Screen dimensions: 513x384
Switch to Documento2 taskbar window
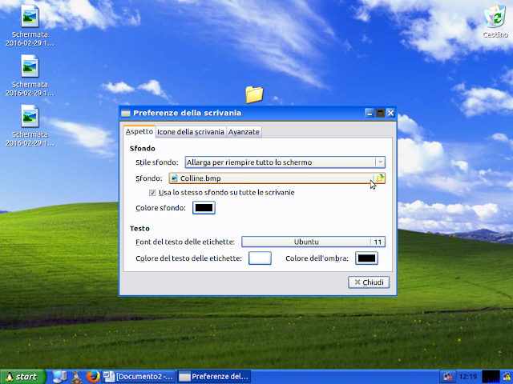coord(139,377)
